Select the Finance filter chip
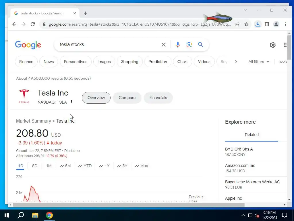The width and height of the screenshot is (294, 221). click(x=26, y=62)
